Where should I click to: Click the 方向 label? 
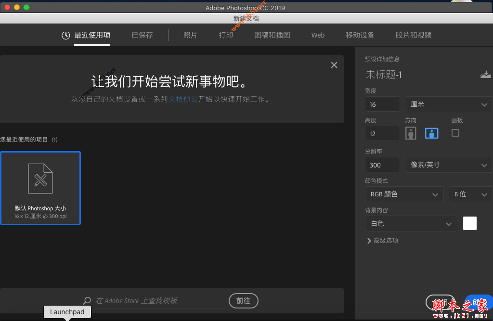point(411,120)
